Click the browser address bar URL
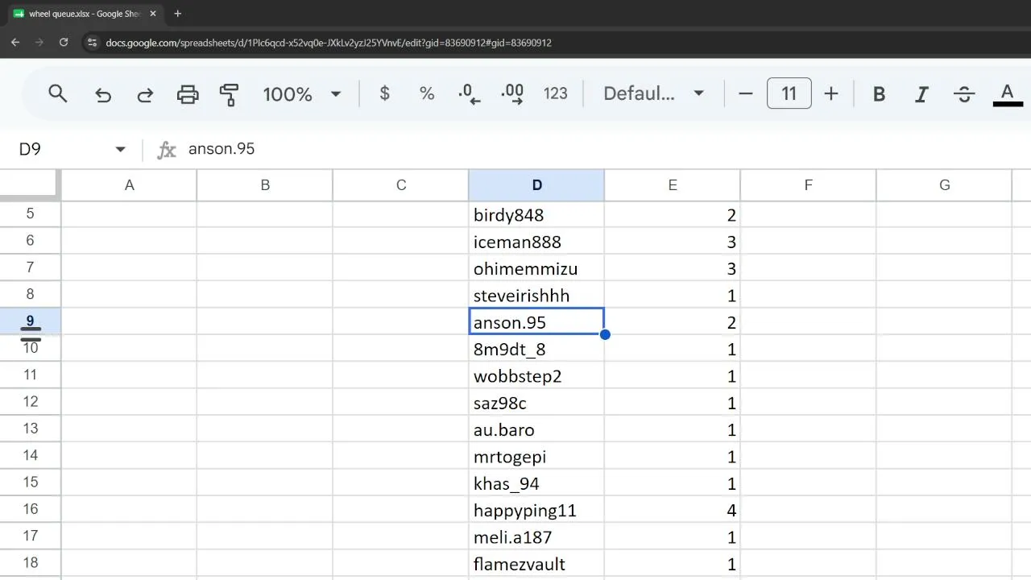This screenshot has width=1031, height=580. (329, 43)
